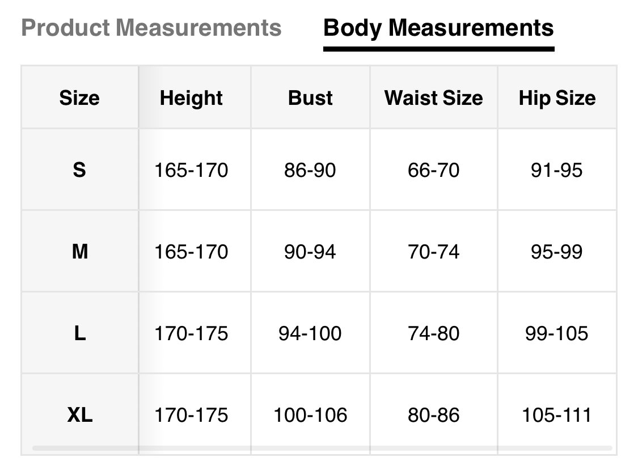Click the 80-86 waist size cell

433,415
